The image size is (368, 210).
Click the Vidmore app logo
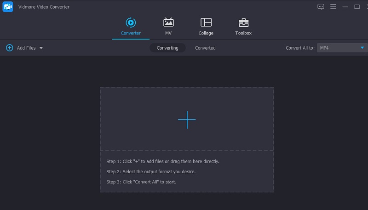(x=7, y=7)
